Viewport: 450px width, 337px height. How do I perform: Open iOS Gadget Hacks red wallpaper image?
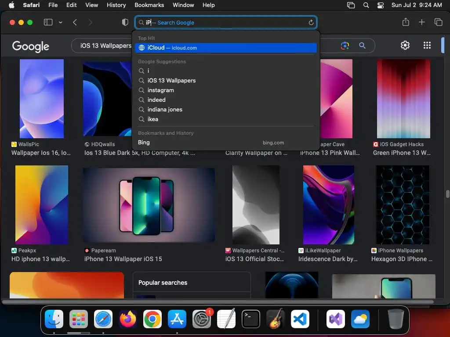(403, 99)
